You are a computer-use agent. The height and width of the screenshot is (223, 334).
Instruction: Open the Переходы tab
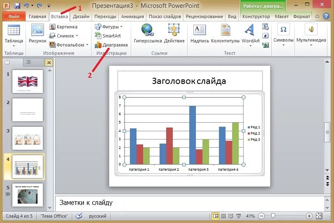tap(105, 16)
